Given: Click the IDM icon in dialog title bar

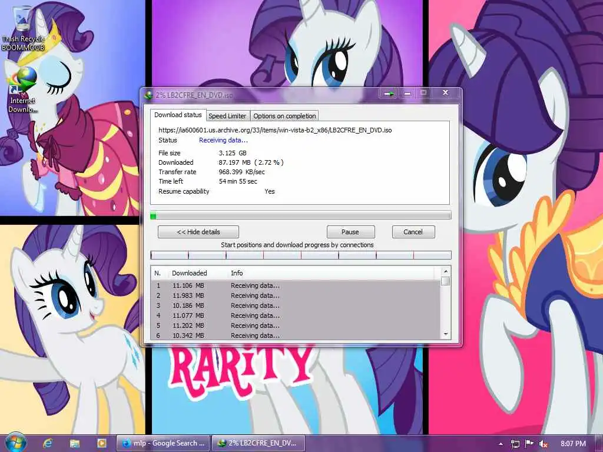Looking at the screenshot, I should point(148,95).
